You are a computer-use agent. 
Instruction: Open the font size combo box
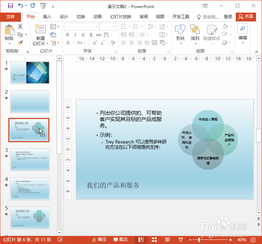click(x=108, y=27)
